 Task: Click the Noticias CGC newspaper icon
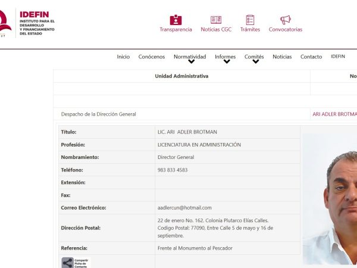point(216,20)
